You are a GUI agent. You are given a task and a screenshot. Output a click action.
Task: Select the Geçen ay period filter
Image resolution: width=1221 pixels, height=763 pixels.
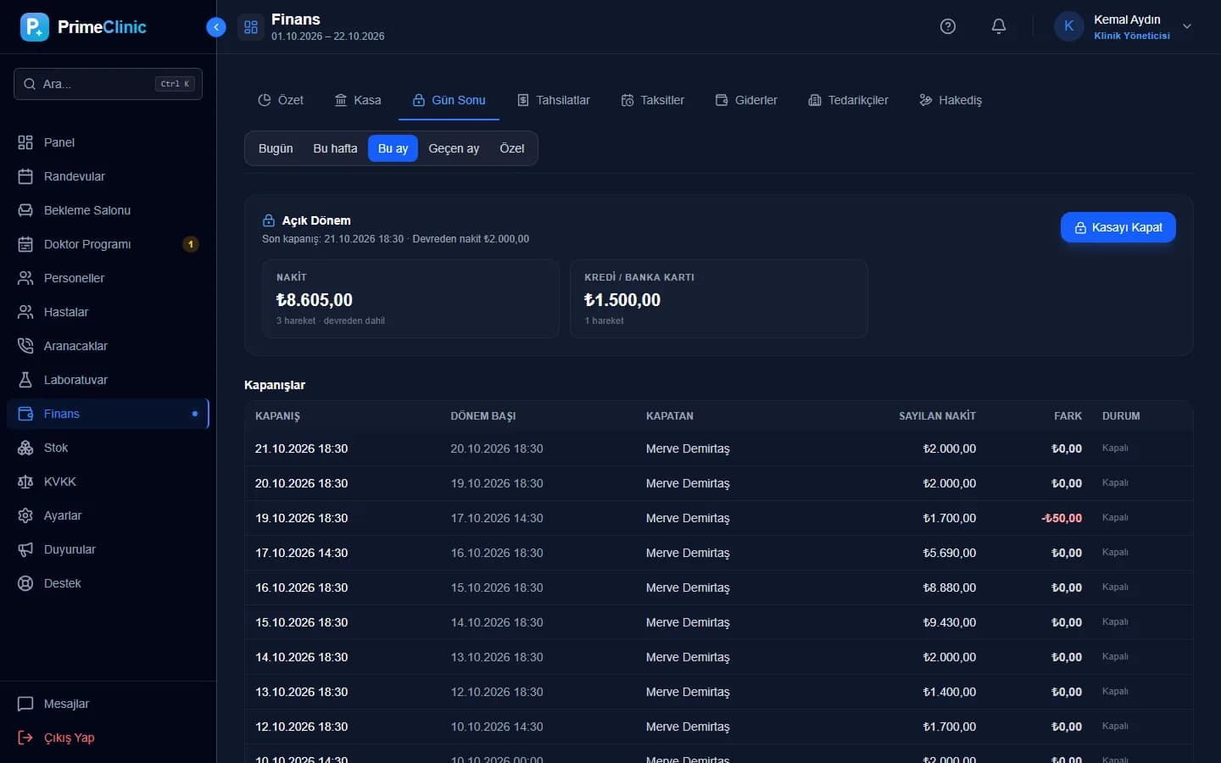click(454, 148)
